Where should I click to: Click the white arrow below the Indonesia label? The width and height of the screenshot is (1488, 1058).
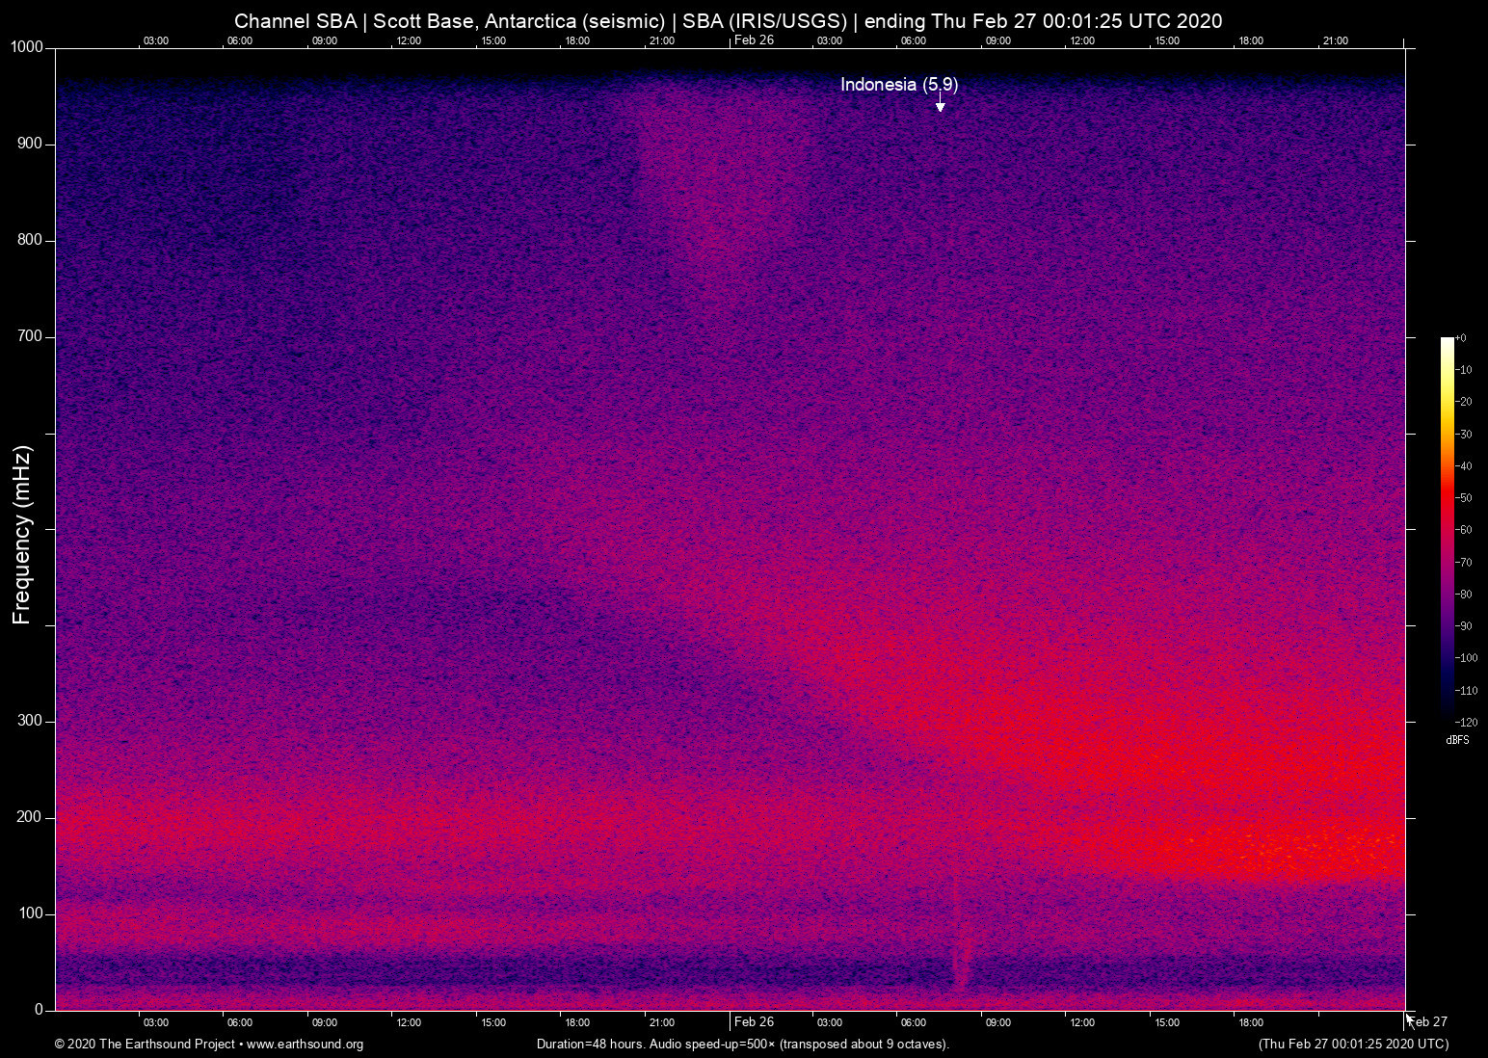(941, 103)
